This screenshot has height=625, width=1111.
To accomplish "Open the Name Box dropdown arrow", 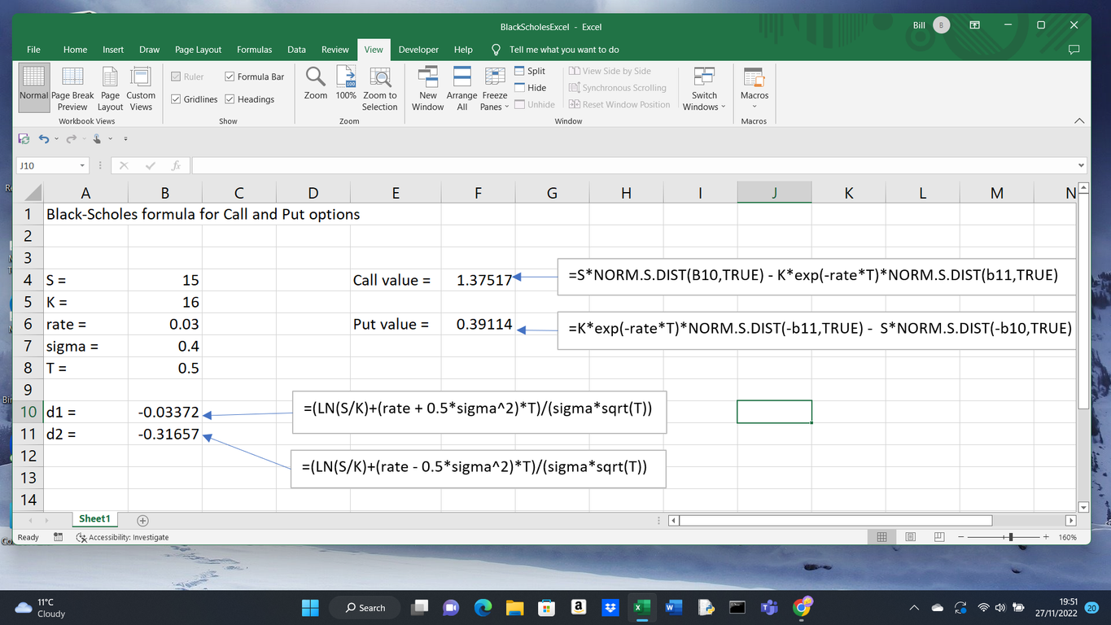I will coord(82,165).
